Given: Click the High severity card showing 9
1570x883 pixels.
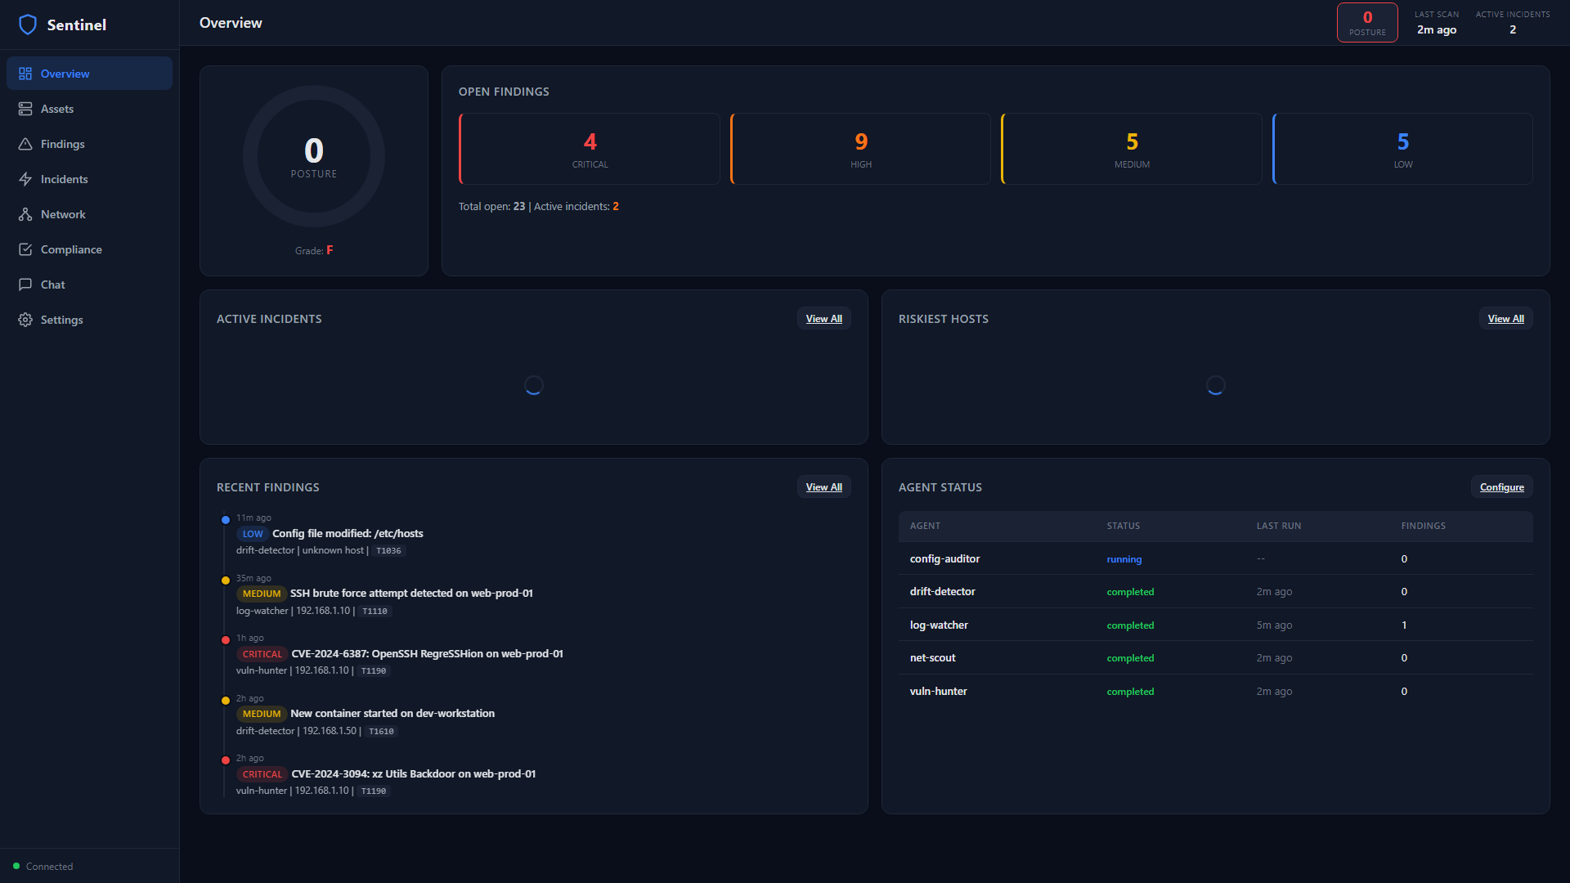Looking at the screenshot, I should point(860,149).
